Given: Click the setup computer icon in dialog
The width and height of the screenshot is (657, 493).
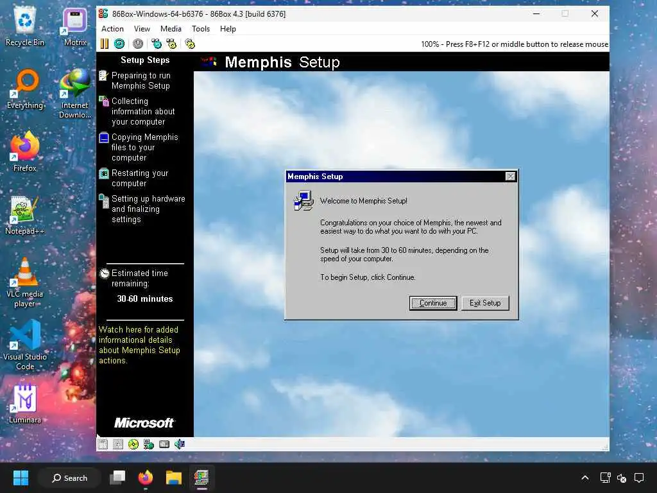Looking at the screenshot, I should tap(303, 200).
